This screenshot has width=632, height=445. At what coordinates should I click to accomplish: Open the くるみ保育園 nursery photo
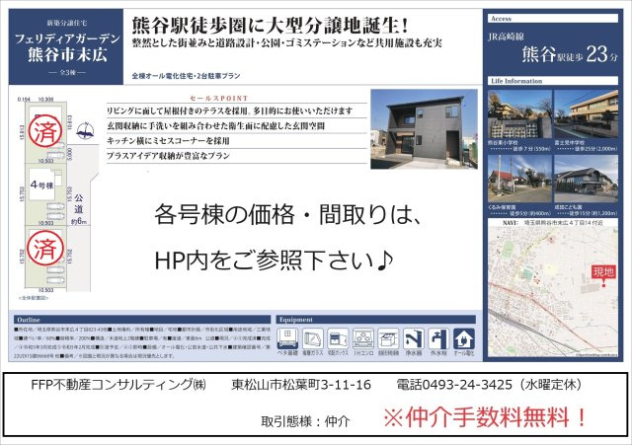(x=520, y=179)
